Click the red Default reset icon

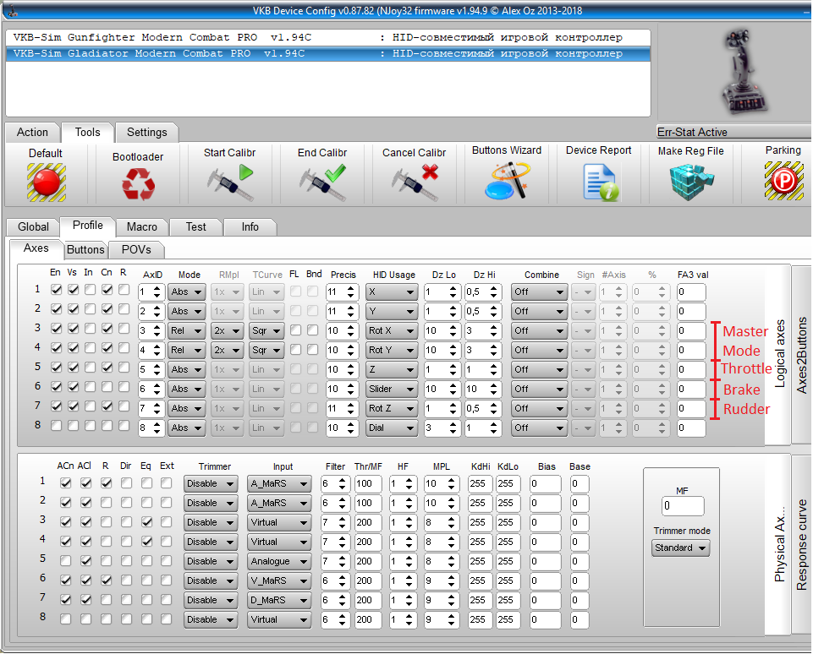click(46, 181)
